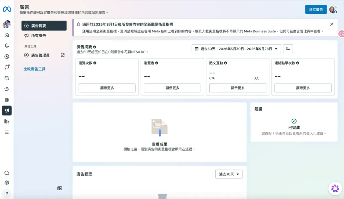Screen dimensions: 344x199
Task: Go to the Home icon in sidebar
Action: [7, 35]
